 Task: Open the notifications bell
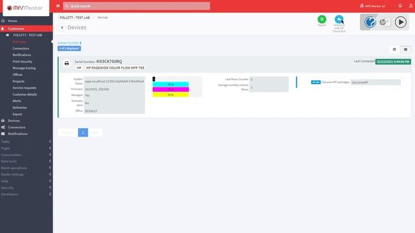click(400, 6)
